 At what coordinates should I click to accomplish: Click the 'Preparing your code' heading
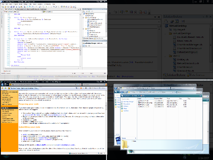click(x=29, y=104)
